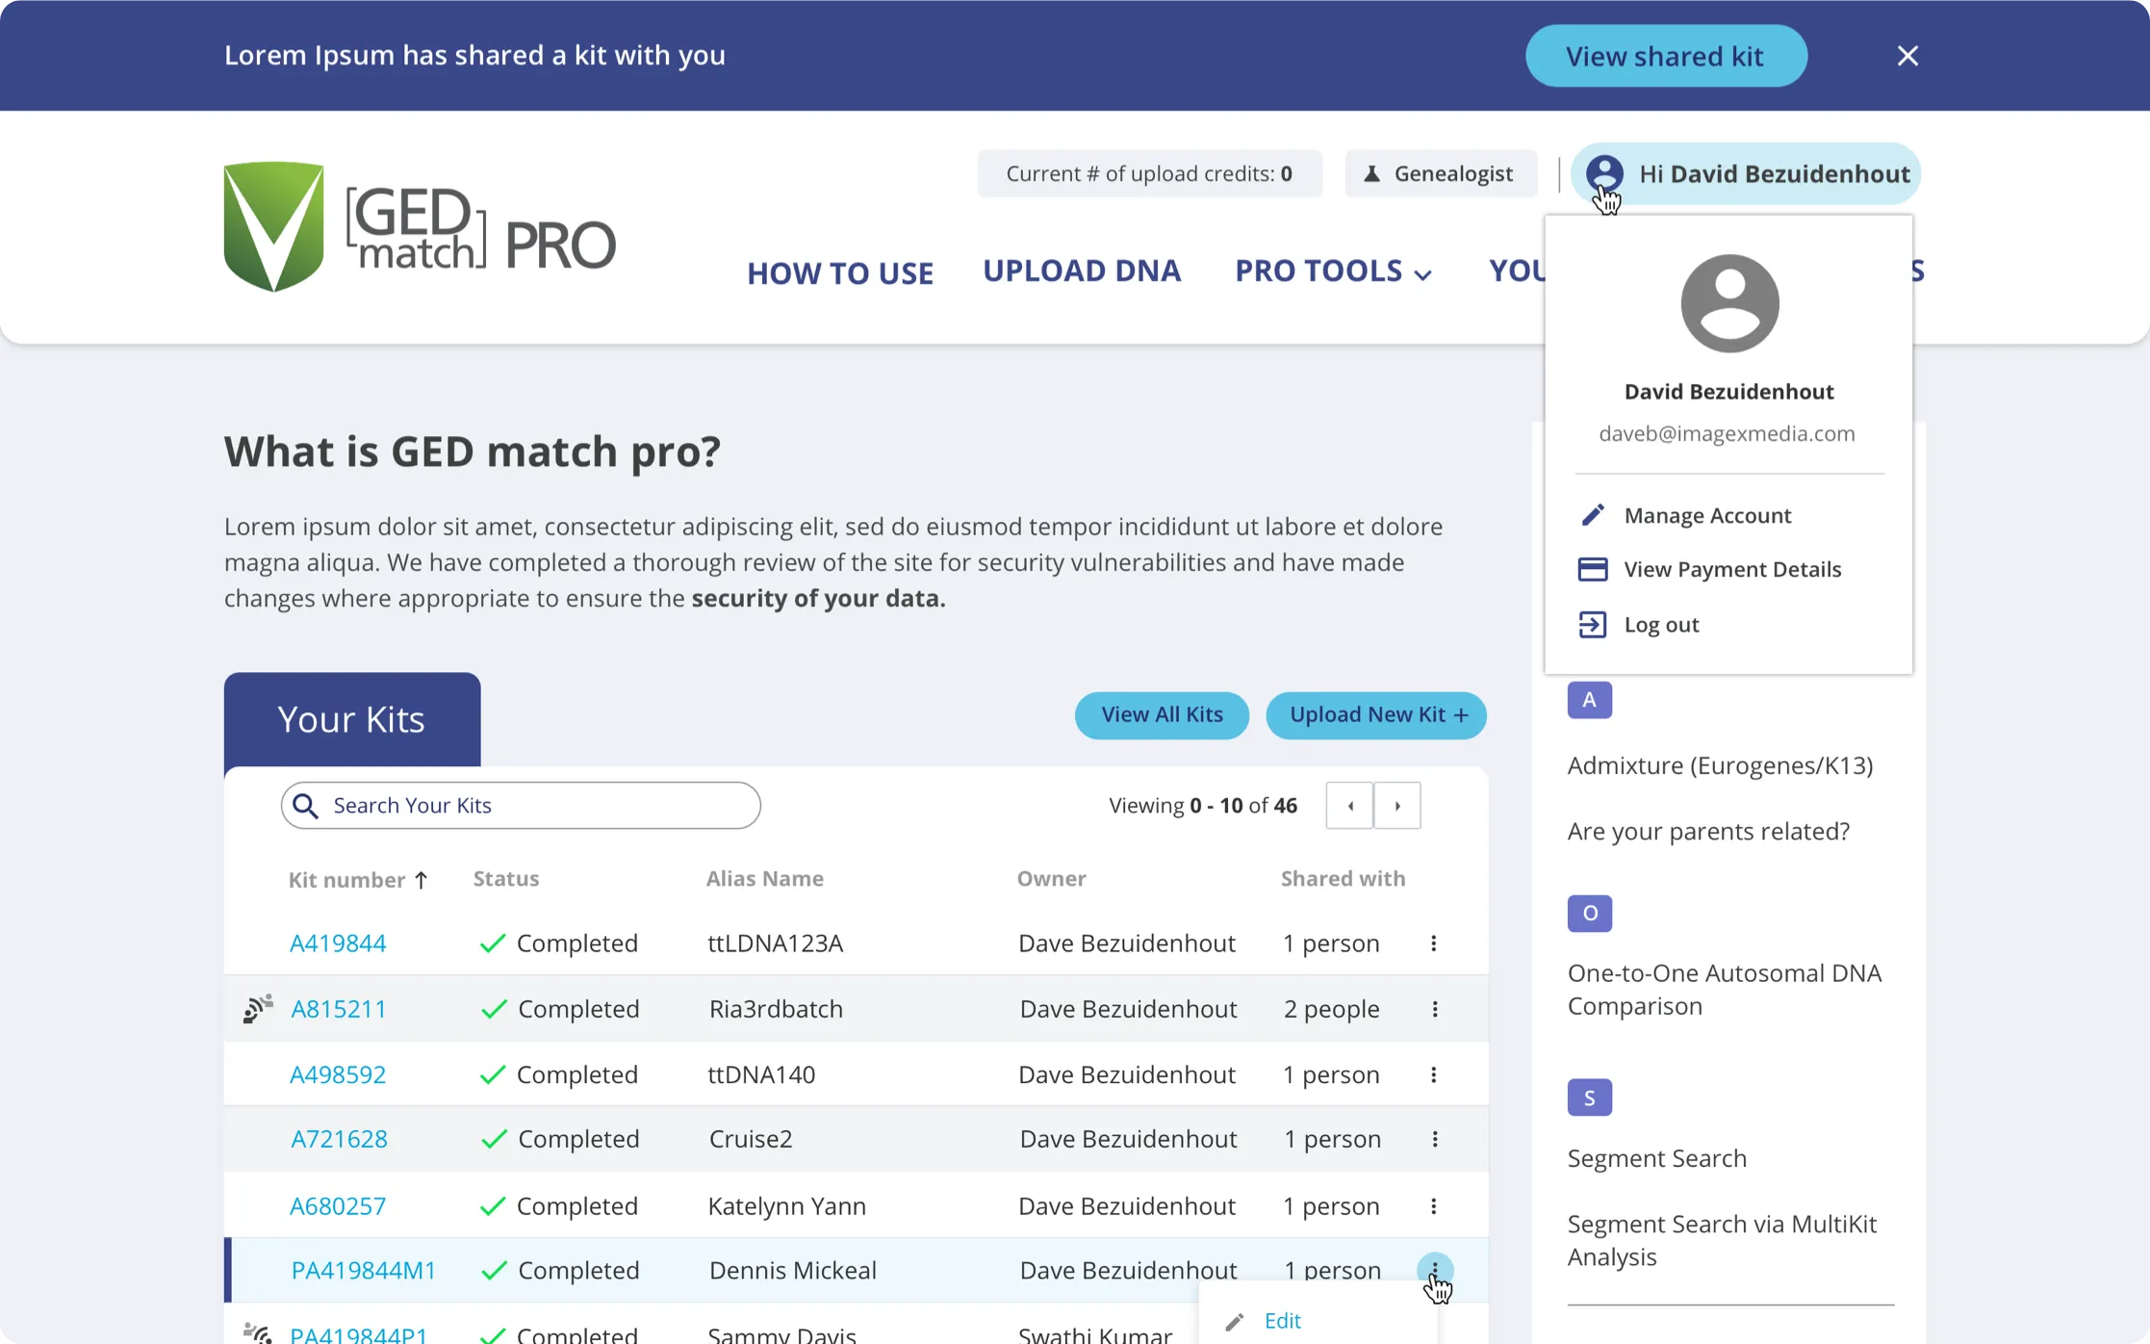2150x1344 pixels.
Task: Click alias name ttLDNA123A
Action: 776,943
